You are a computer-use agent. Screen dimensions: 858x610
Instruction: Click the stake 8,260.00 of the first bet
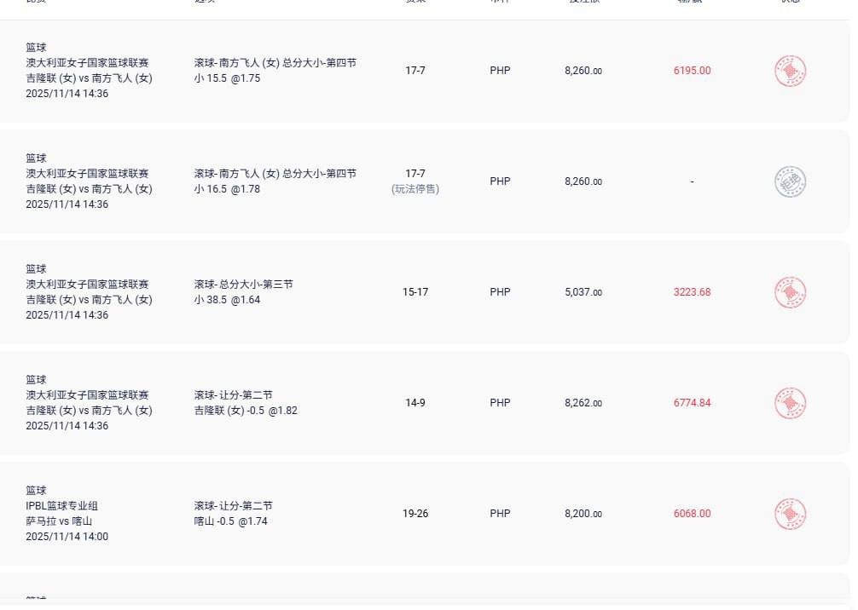point(583,71)
